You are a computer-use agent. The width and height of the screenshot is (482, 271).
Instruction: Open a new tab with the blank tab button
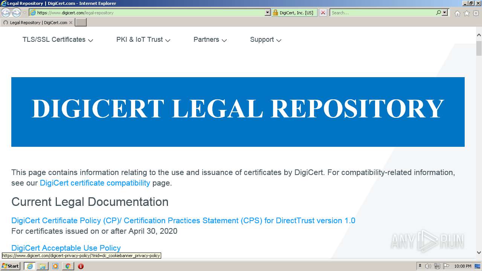[81, 23]
